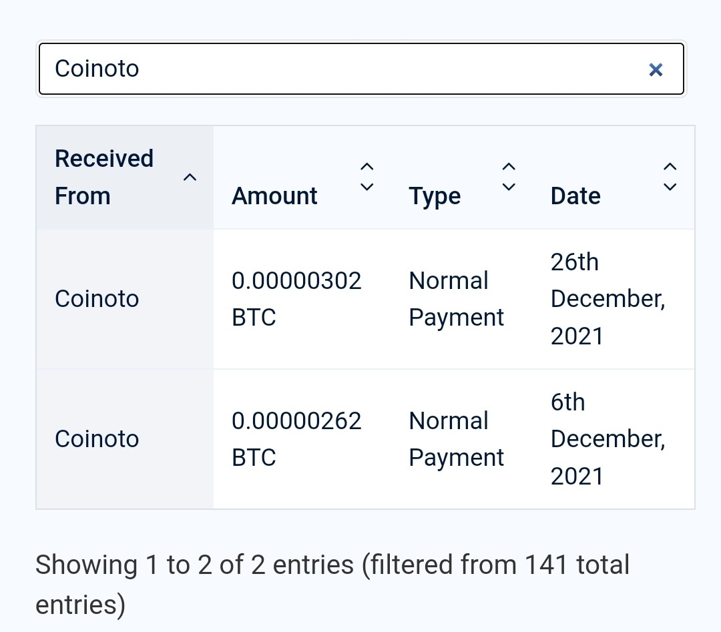
Task: Click the Showing 1 to 2 entries text
Action: coord(332,585)
